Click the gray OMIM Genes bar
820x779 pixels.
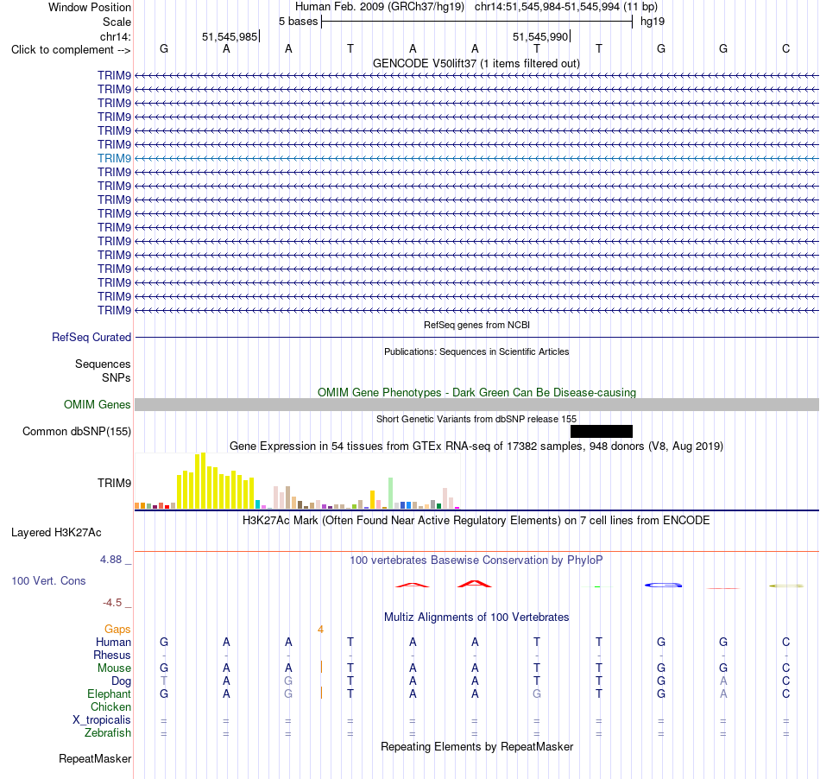(x=477, y=404)
